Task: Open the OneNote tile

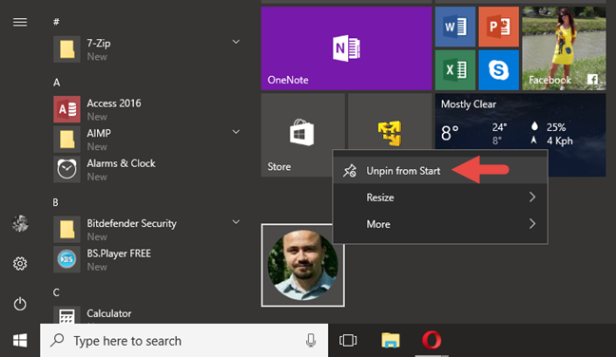Action: tap(346, 48)
